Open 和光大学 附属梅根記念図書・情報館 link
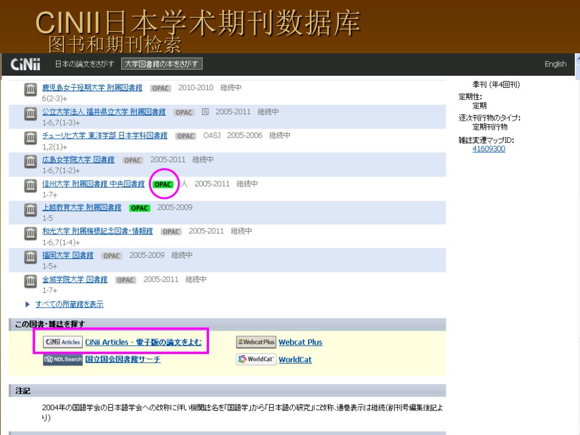This screenshot has height=435, width=580. [x=97, y=231]
